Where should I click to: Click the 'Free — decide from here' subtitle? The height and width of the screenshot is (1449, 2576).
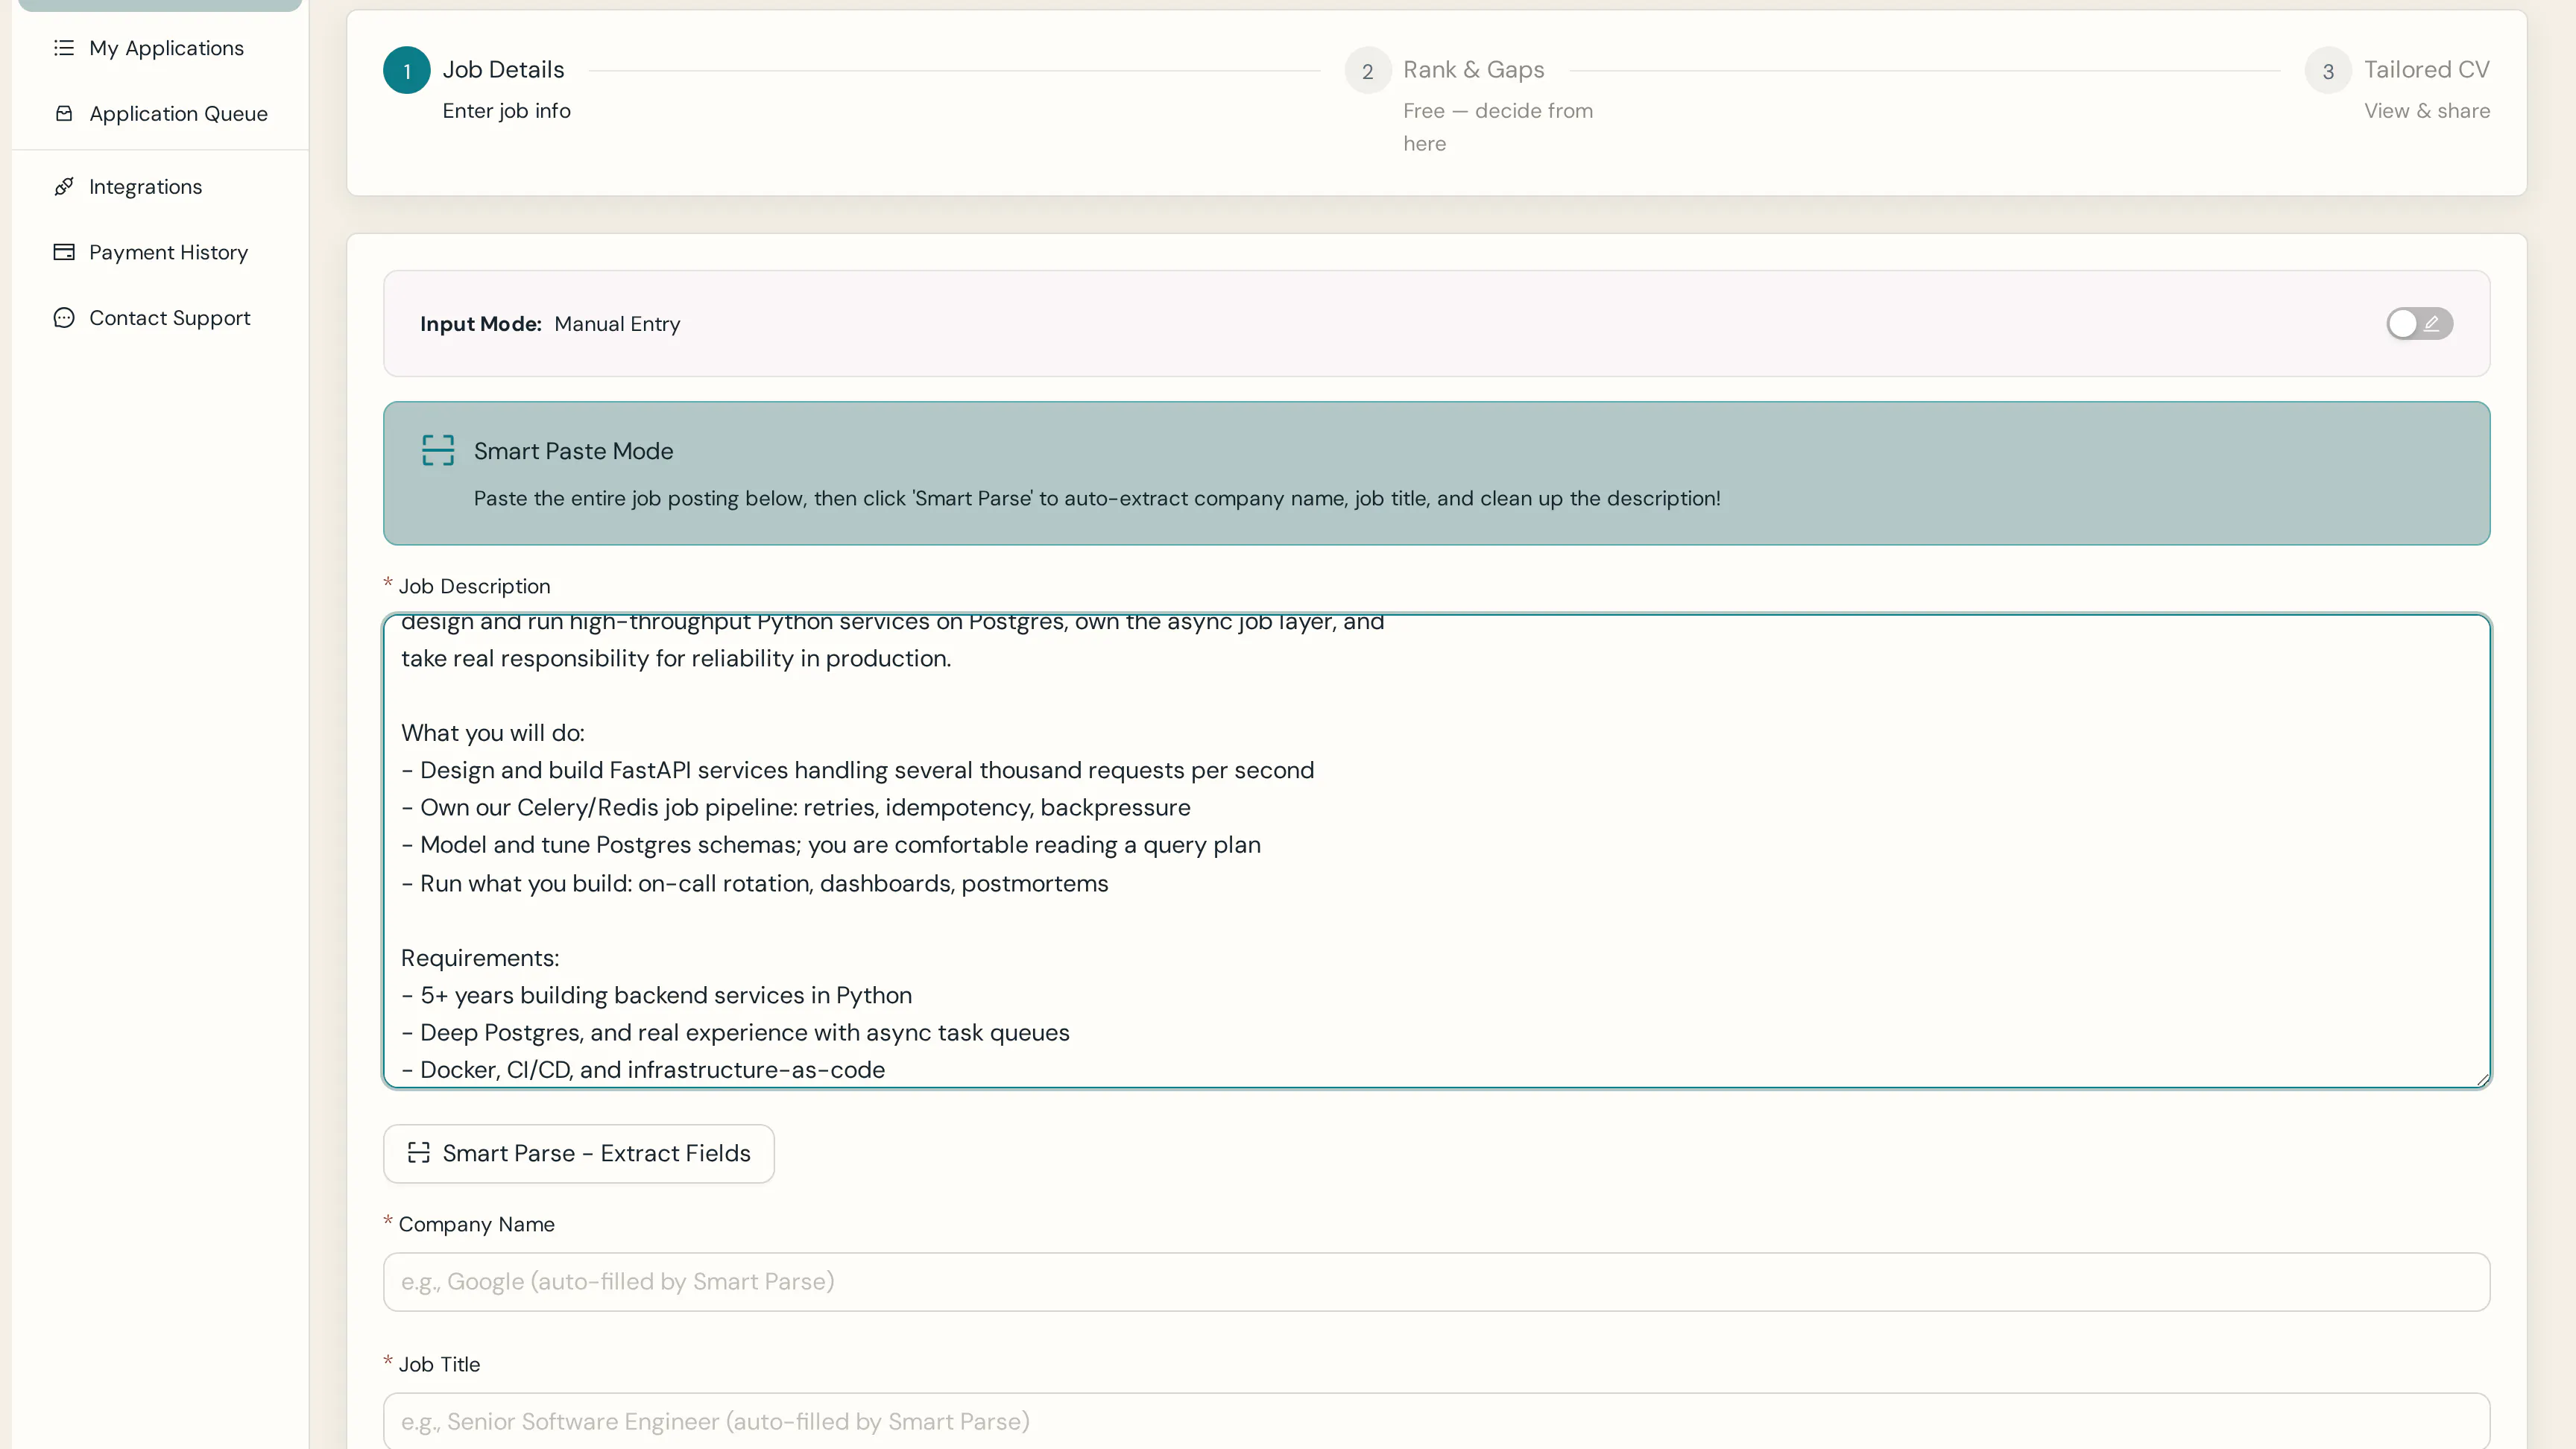[1498, 127]
